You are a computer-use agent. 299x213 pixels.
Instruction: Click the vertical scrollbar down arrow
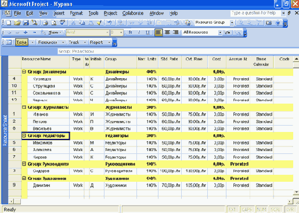point(296,192)
